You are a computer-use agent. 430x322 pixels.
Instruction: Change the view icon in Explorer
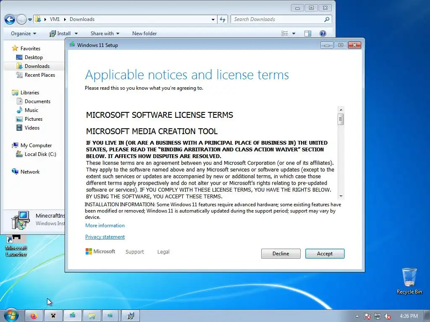click(x=285, y=34)
